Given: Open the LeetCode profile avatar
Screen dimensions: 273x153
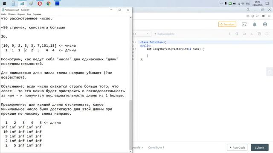Looking at the screenshot, I should point(265,25).
